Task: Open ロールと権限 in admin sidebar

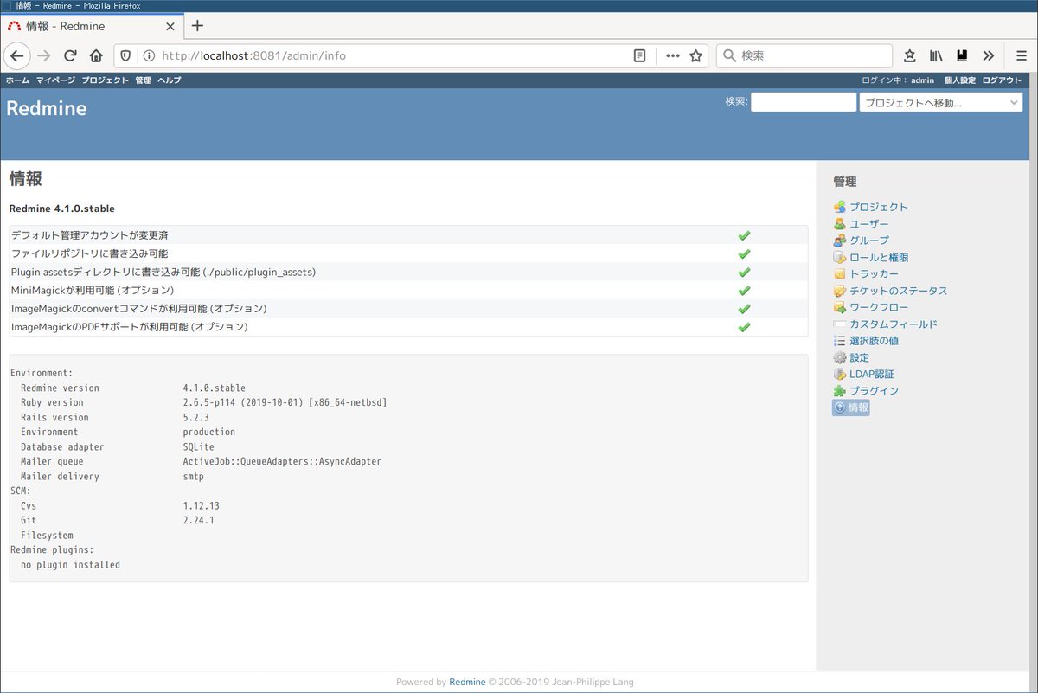Action: (879, 258)
